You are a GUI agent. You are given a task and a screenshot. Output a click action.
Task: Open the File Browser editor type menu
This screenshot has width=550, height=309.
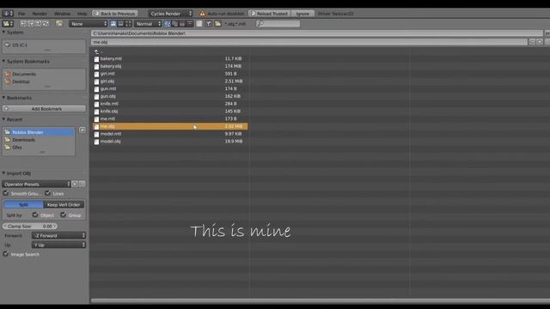point(8,23)
